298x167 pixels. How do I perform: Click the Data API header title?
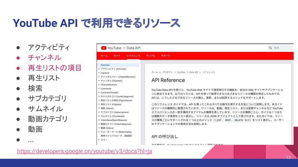coord(133,48)
